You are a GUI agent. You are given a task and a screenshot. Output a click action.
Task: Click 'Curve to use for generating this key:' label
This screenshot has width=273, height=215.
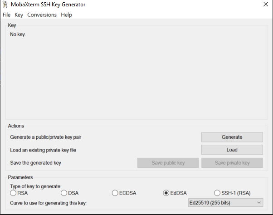tap(48, 203)
